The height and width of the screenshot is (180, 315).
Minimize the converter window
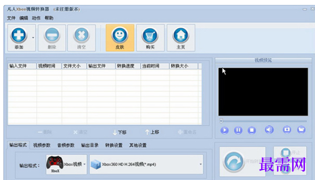pos(305,9)
